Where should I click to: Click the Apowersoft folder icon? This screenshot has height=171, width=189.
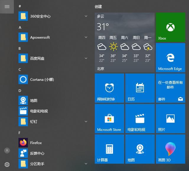click(x=23, y=37)
